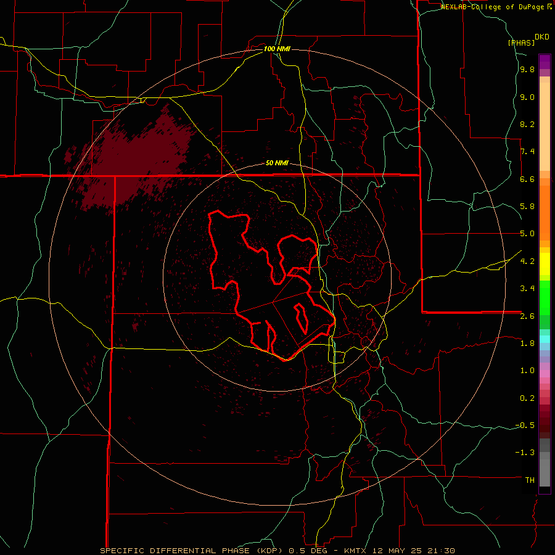Click the 0.2 scale value
The height and width of the screenshot is (555, 555).
tap(527, 398)
